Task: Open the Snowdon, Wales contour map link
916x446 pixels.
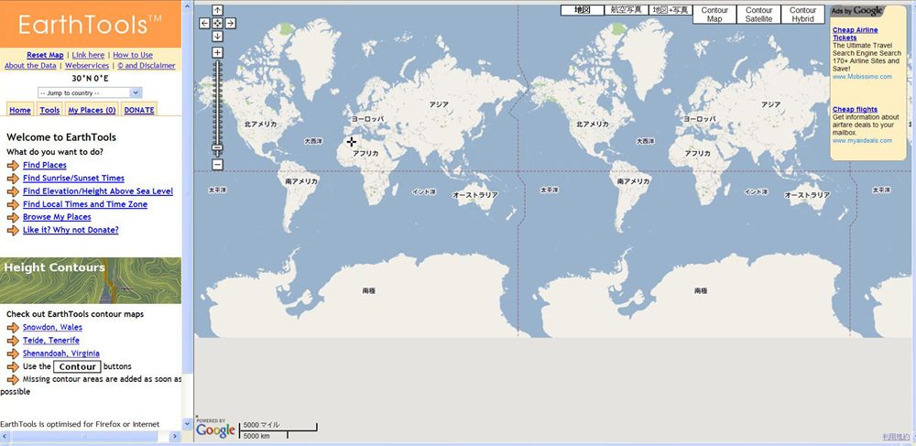Action: tap(52, 328)
